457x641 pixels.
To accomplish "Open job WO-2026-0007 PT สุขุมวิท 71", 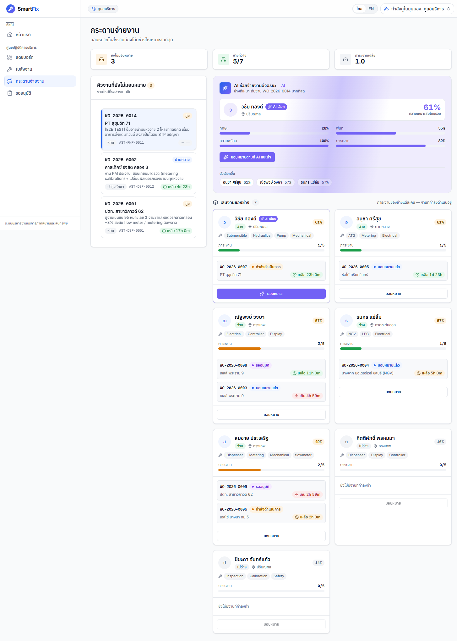I will click(271, 271).
